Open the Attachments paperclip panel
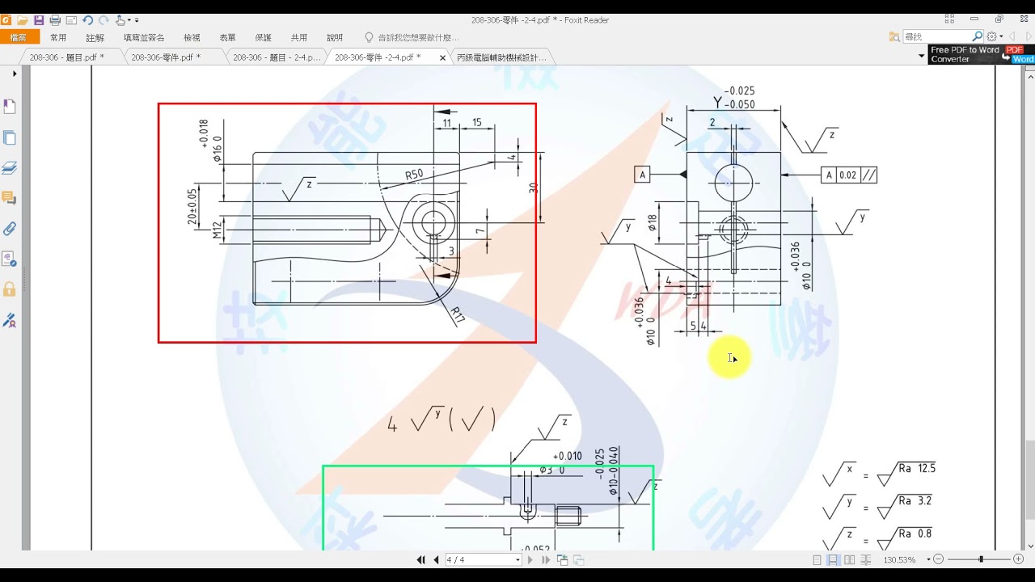This screenshot has width=1035, height=582. pyautogui.click(x=10, y=229)
